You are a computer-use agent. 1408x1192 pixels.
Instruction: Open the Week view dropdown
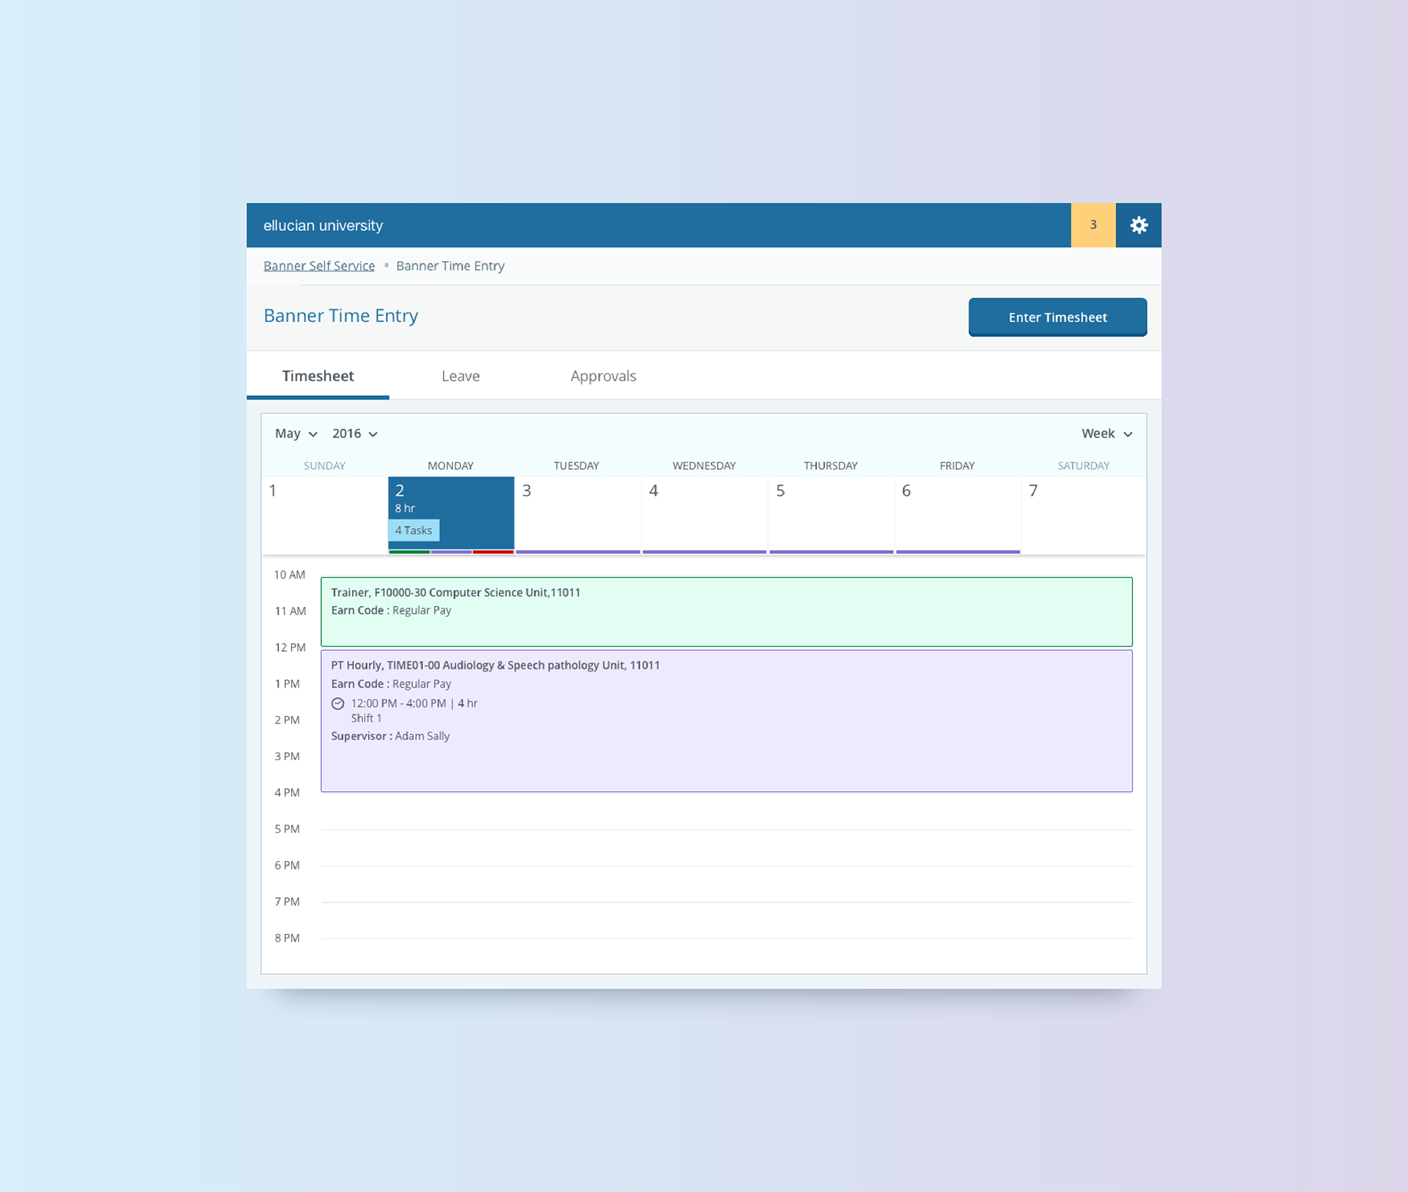[x=1107, y=434]
